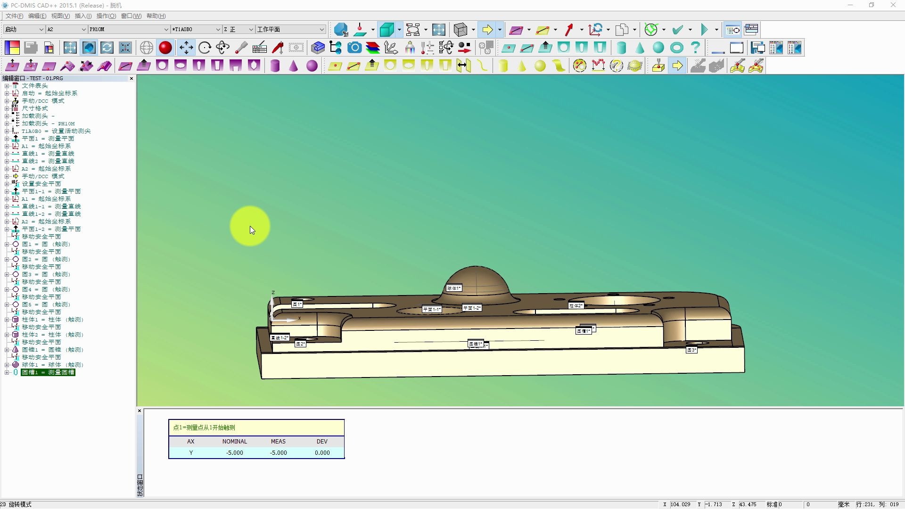Expand the 柱体1 tree node

[x=7, y=320]
